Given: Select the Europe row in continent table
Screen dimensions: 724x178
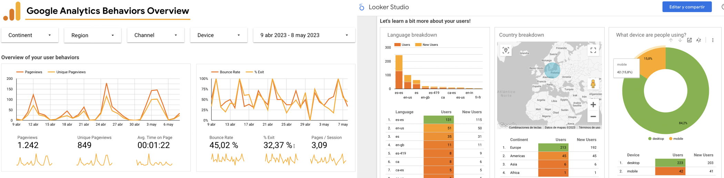Looking at the screenshot, I should point(549,147).
